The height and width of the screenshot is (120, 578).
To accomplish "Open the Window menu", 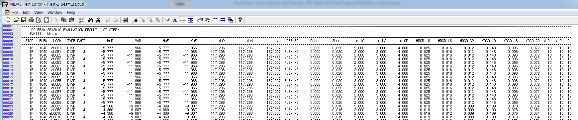I will pos(55,12).
